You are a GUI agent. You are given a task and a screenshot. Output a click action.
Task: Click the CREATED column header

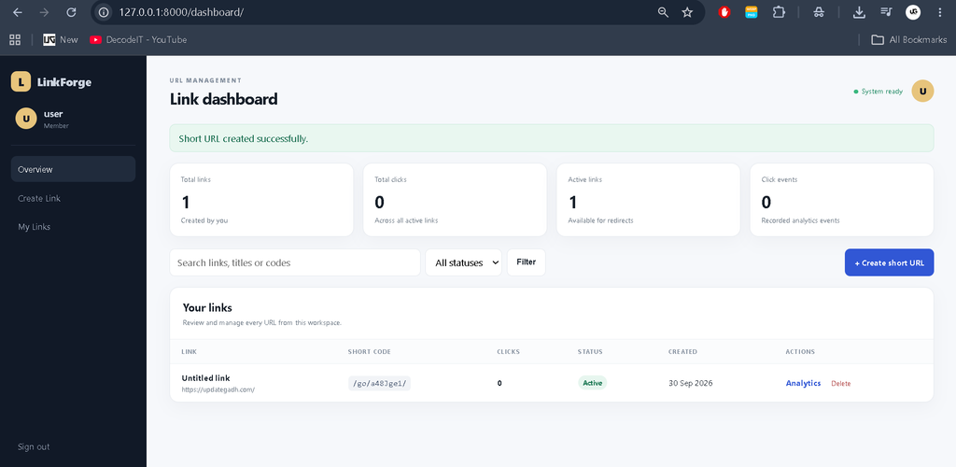coord(682,352)
